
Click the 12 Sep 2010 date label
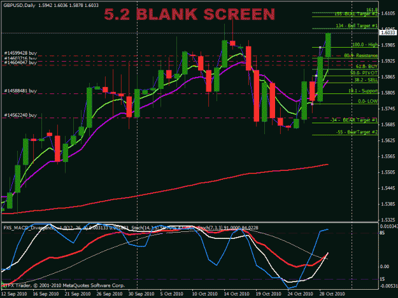click(14, 294)
